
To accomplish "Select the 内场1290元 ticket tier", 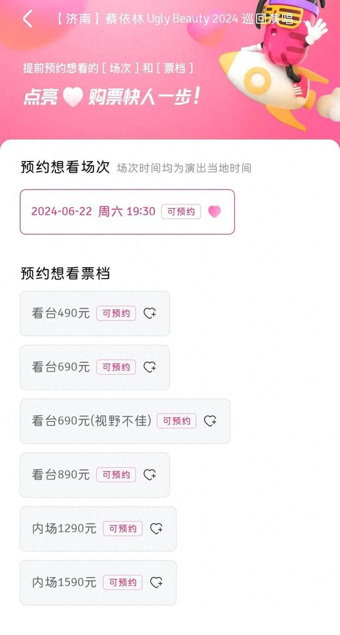I will pyautogui.click(x=64, y=529).
